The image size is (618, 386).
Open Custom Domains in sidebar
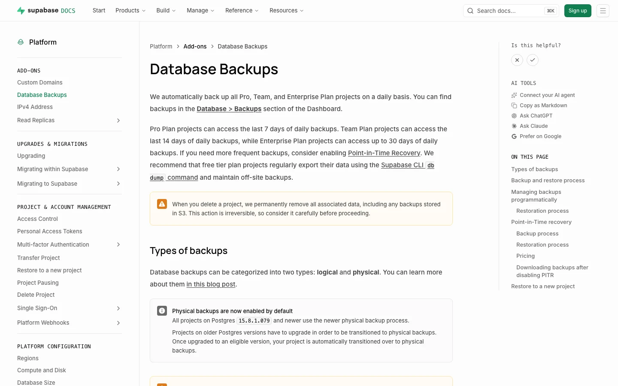[x=40, y=82]
